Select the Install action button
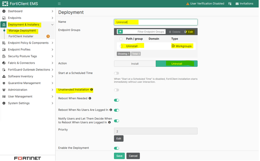Image resolution: width=260 pixels, height=161 pixels. click(x=135, y=64)
